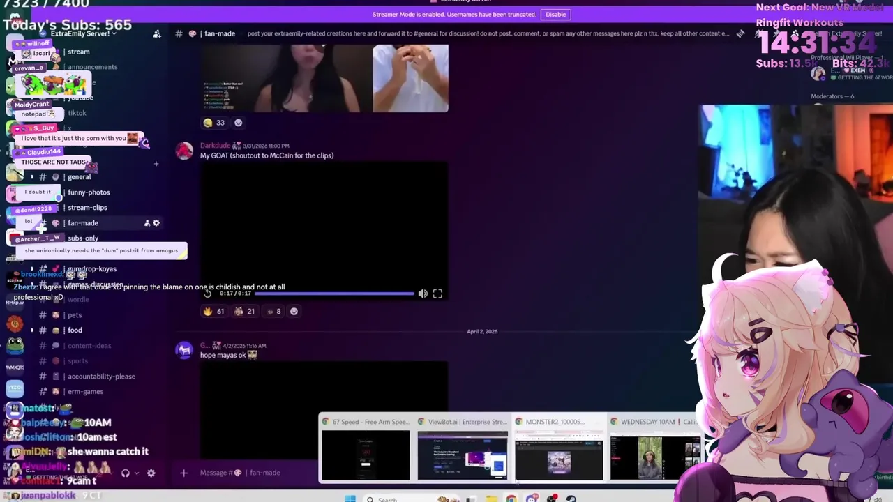The image size is (893, 502).
Task: Select the WEDNESDAY 10AM Chrome window preview
Action: 654,449
